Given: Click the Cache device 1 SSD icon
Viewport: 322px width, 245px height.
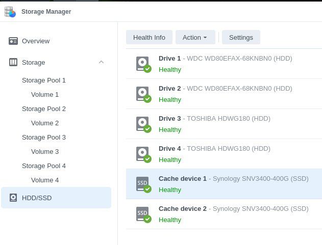Looking at the screenshot, I should [143, 184].
